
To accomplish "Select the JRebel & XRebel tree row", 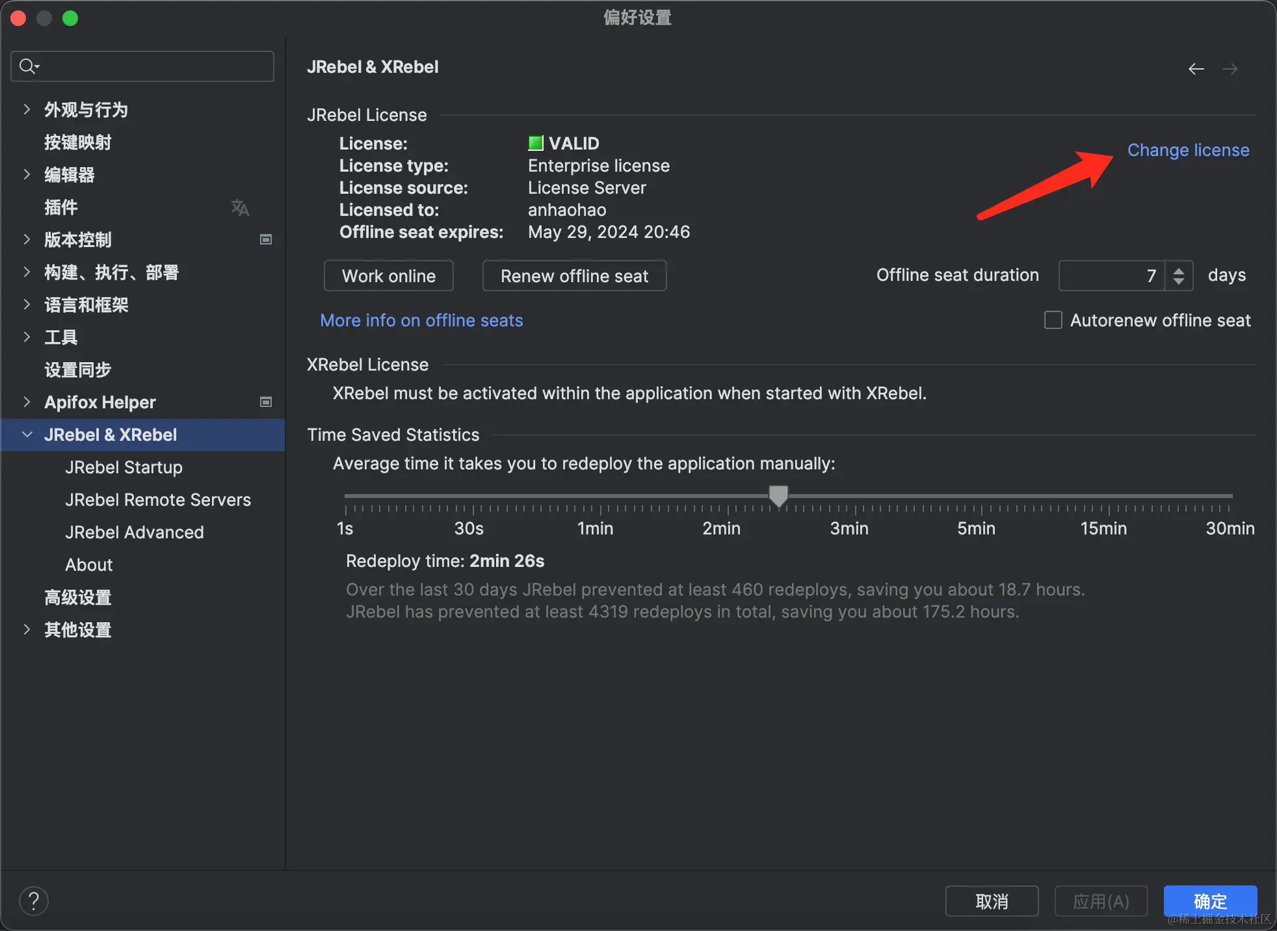I will (142, 435).
